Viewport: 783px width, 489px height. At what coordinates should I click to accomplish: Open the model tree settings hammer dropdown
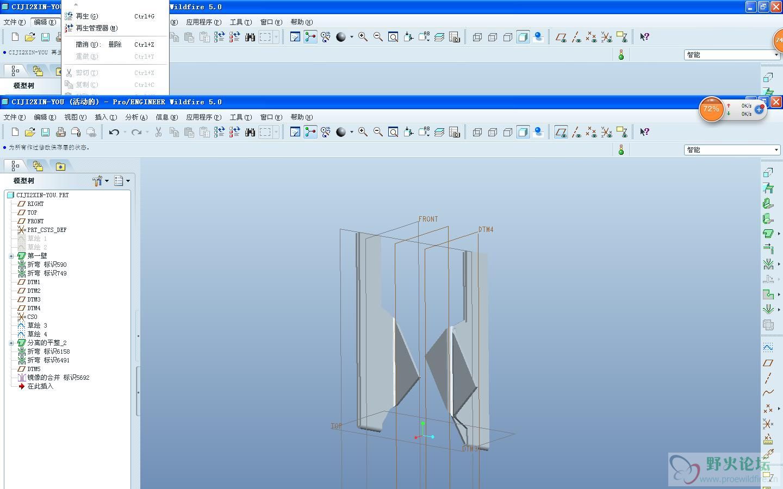[101, 181]
